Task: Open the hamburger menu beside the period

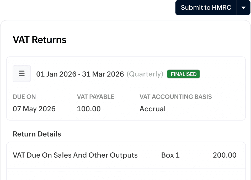Action: pos(22,74)
